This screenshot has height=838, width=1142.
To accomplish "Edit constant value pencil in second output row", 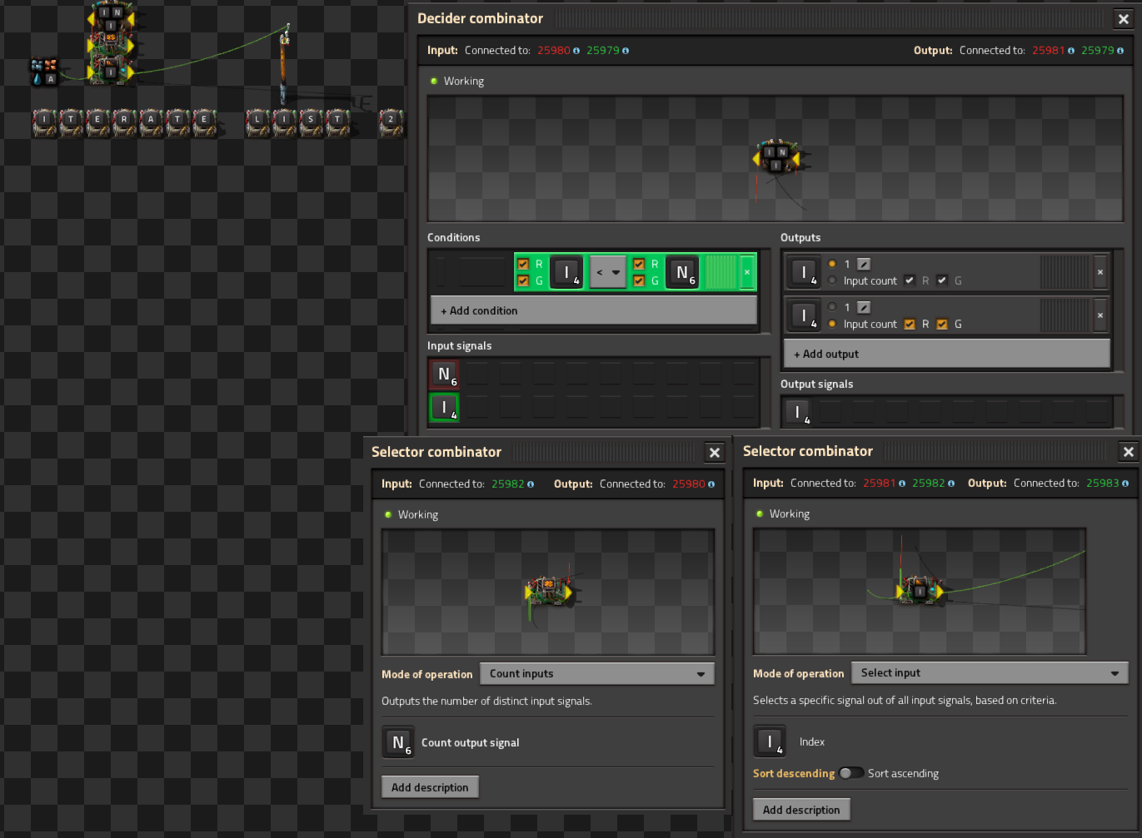I will click(864, 307).
